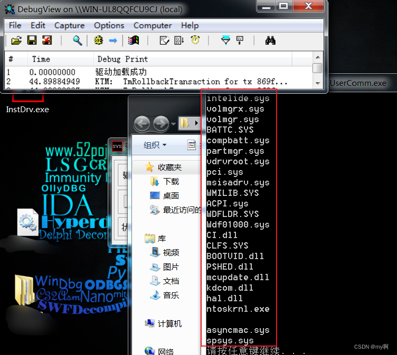Select the yellow folder icon on desktop
The height and width of the screenshot is (355, 397).
24,290
